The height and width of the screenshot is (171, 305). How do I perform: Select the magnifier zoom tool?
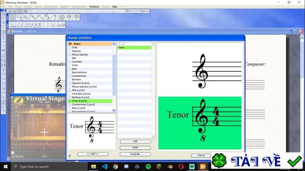(47, 17)
